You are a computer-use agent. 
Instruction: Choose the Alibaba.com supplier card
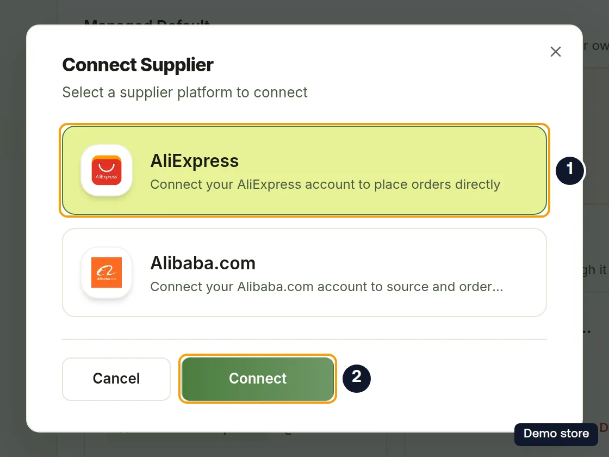pos(304,273)
